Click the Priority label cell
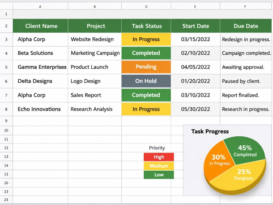Screen dimensions: 273x205 pyautogui.click(x=157, y=148)
